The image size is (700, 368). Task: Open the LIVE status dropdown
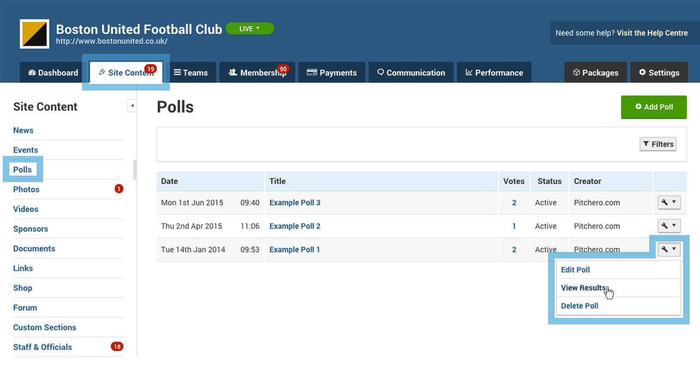point(250,28)
